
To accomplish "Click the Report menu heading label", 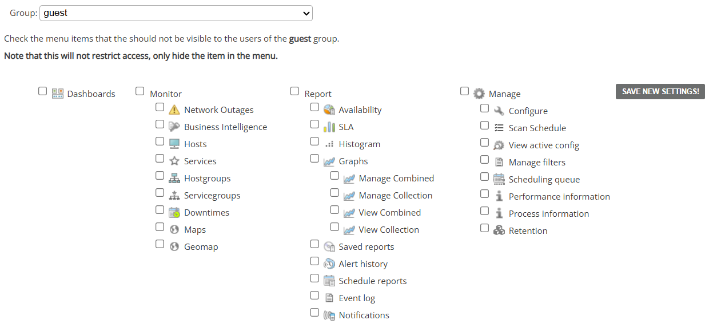I will 318,94.
